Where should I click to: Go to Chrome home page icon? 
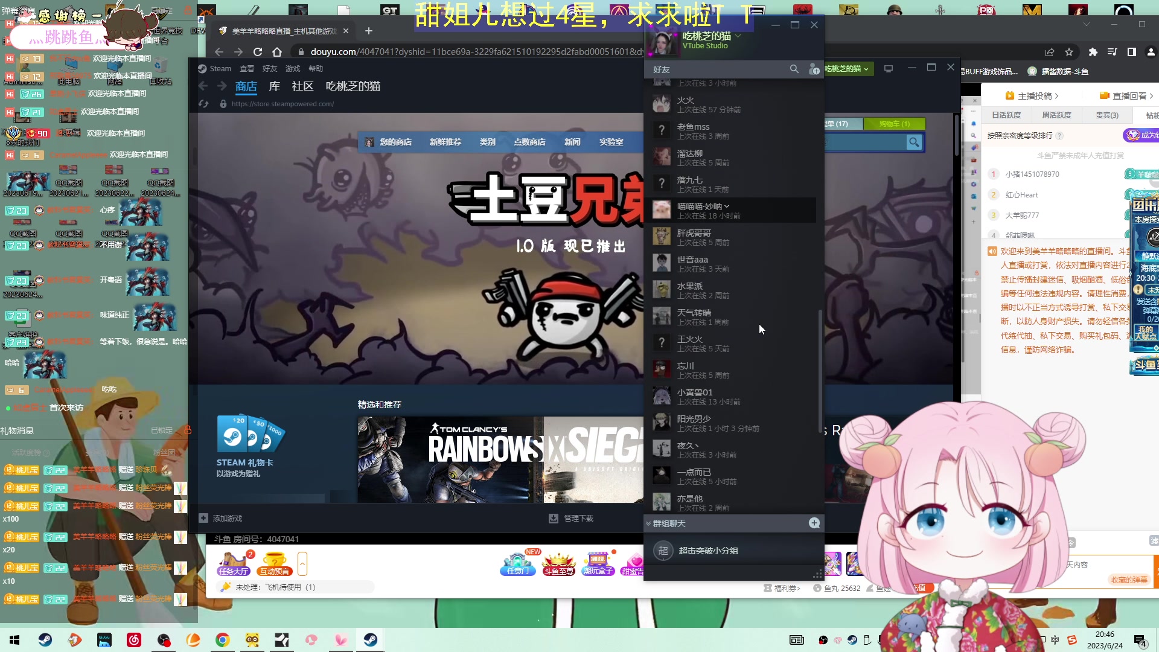(277, 52)
